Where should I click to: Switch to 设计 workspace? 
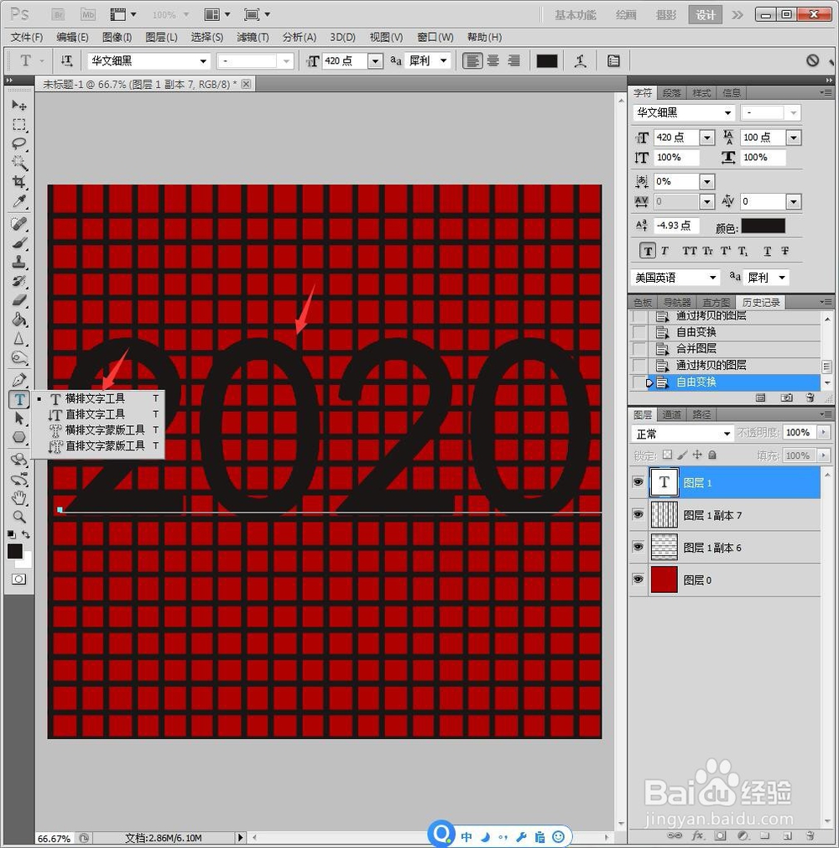(x=705, y=14)
